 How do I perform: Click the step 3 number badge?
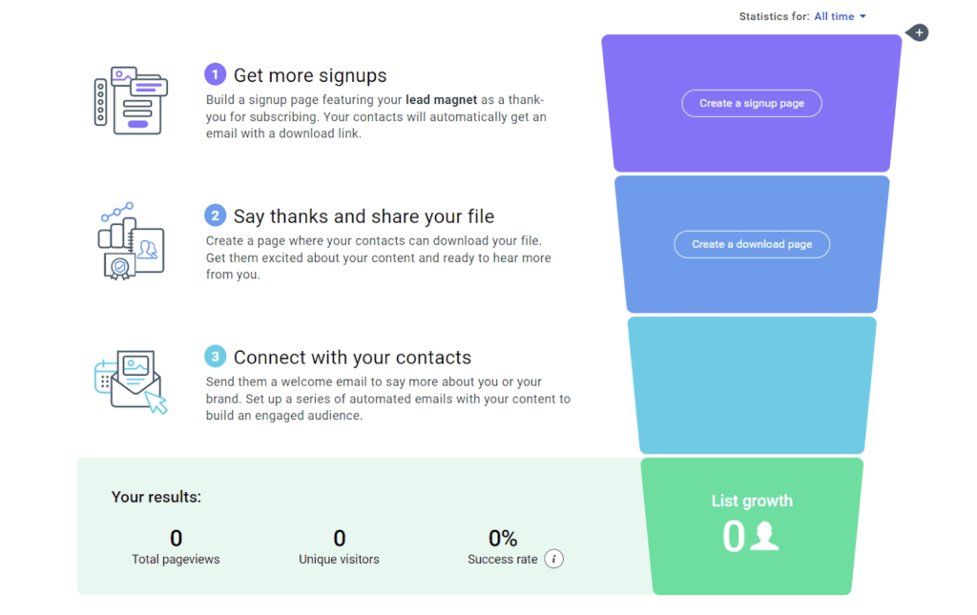click(216, 358)
